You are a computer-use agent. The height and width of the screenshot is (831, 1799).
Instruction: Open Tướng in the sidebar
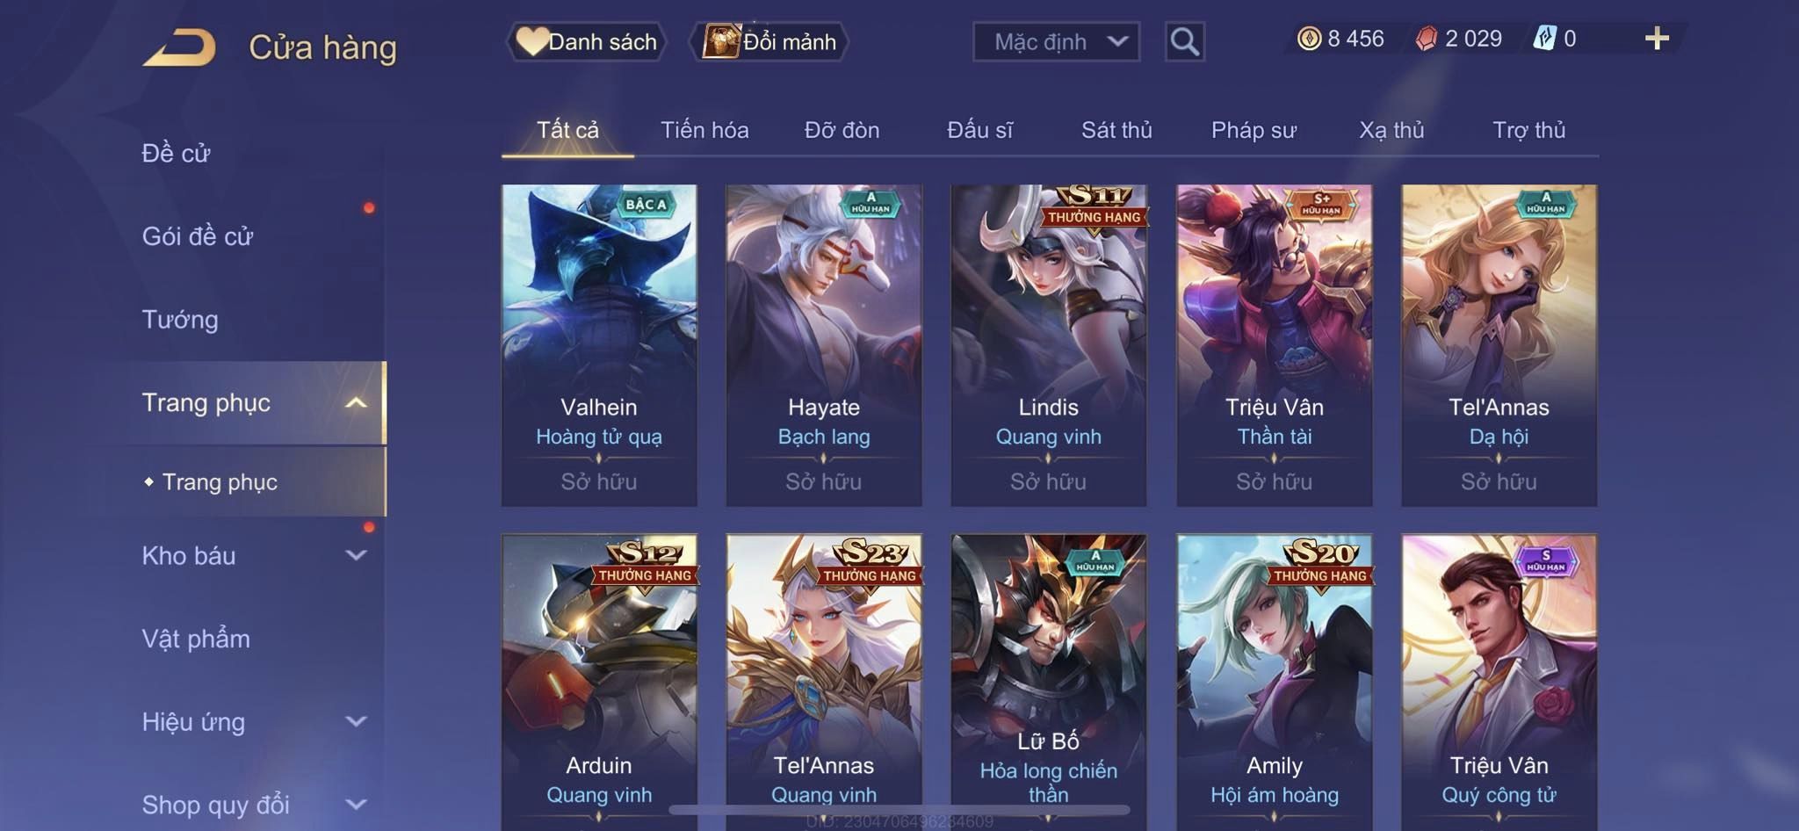click(180, 319)
